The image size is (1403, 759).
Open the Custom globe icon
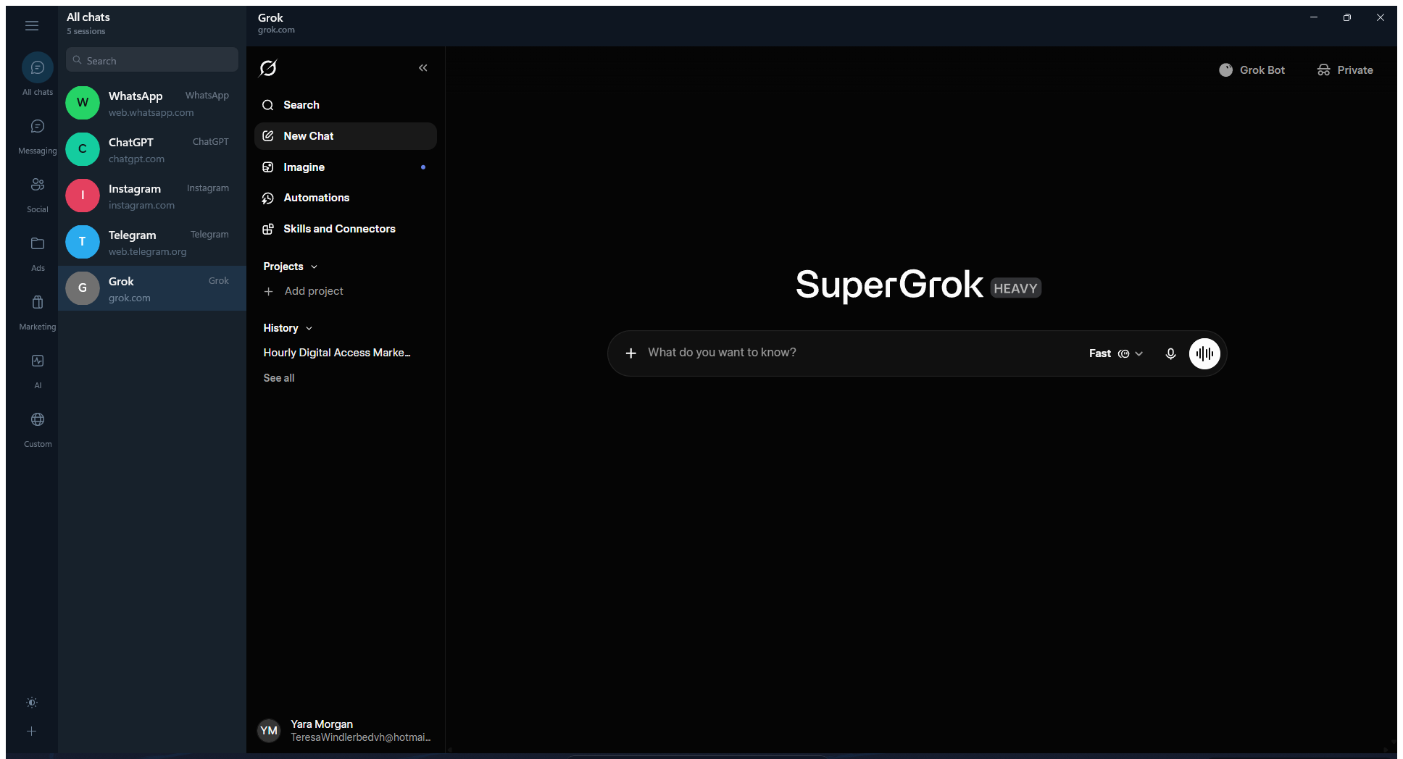[38, 420]
